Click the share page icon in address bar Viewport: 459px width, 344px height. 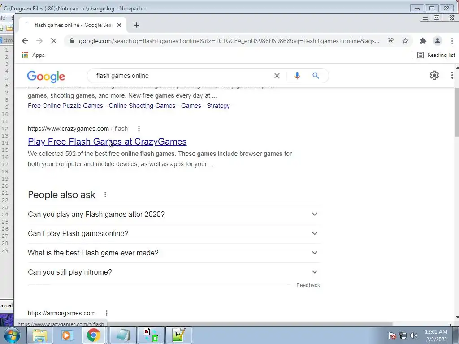[390, 41]
